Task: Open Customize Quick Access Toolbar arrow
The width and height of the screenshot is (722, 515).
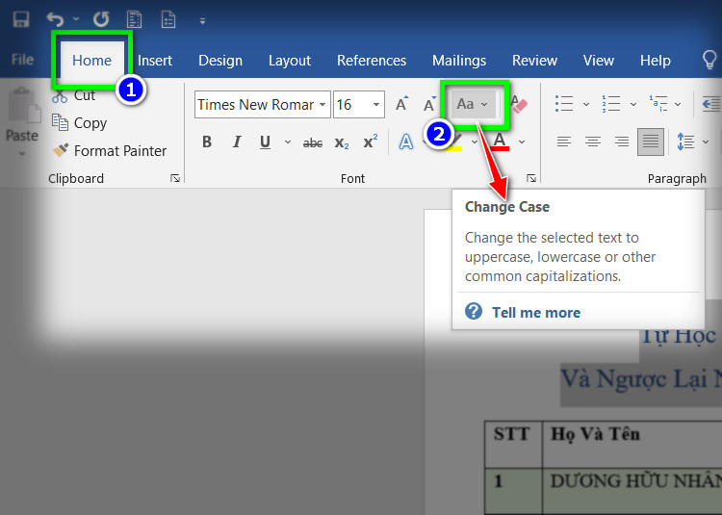Action: pyautogui.click(x=202, y=21)
